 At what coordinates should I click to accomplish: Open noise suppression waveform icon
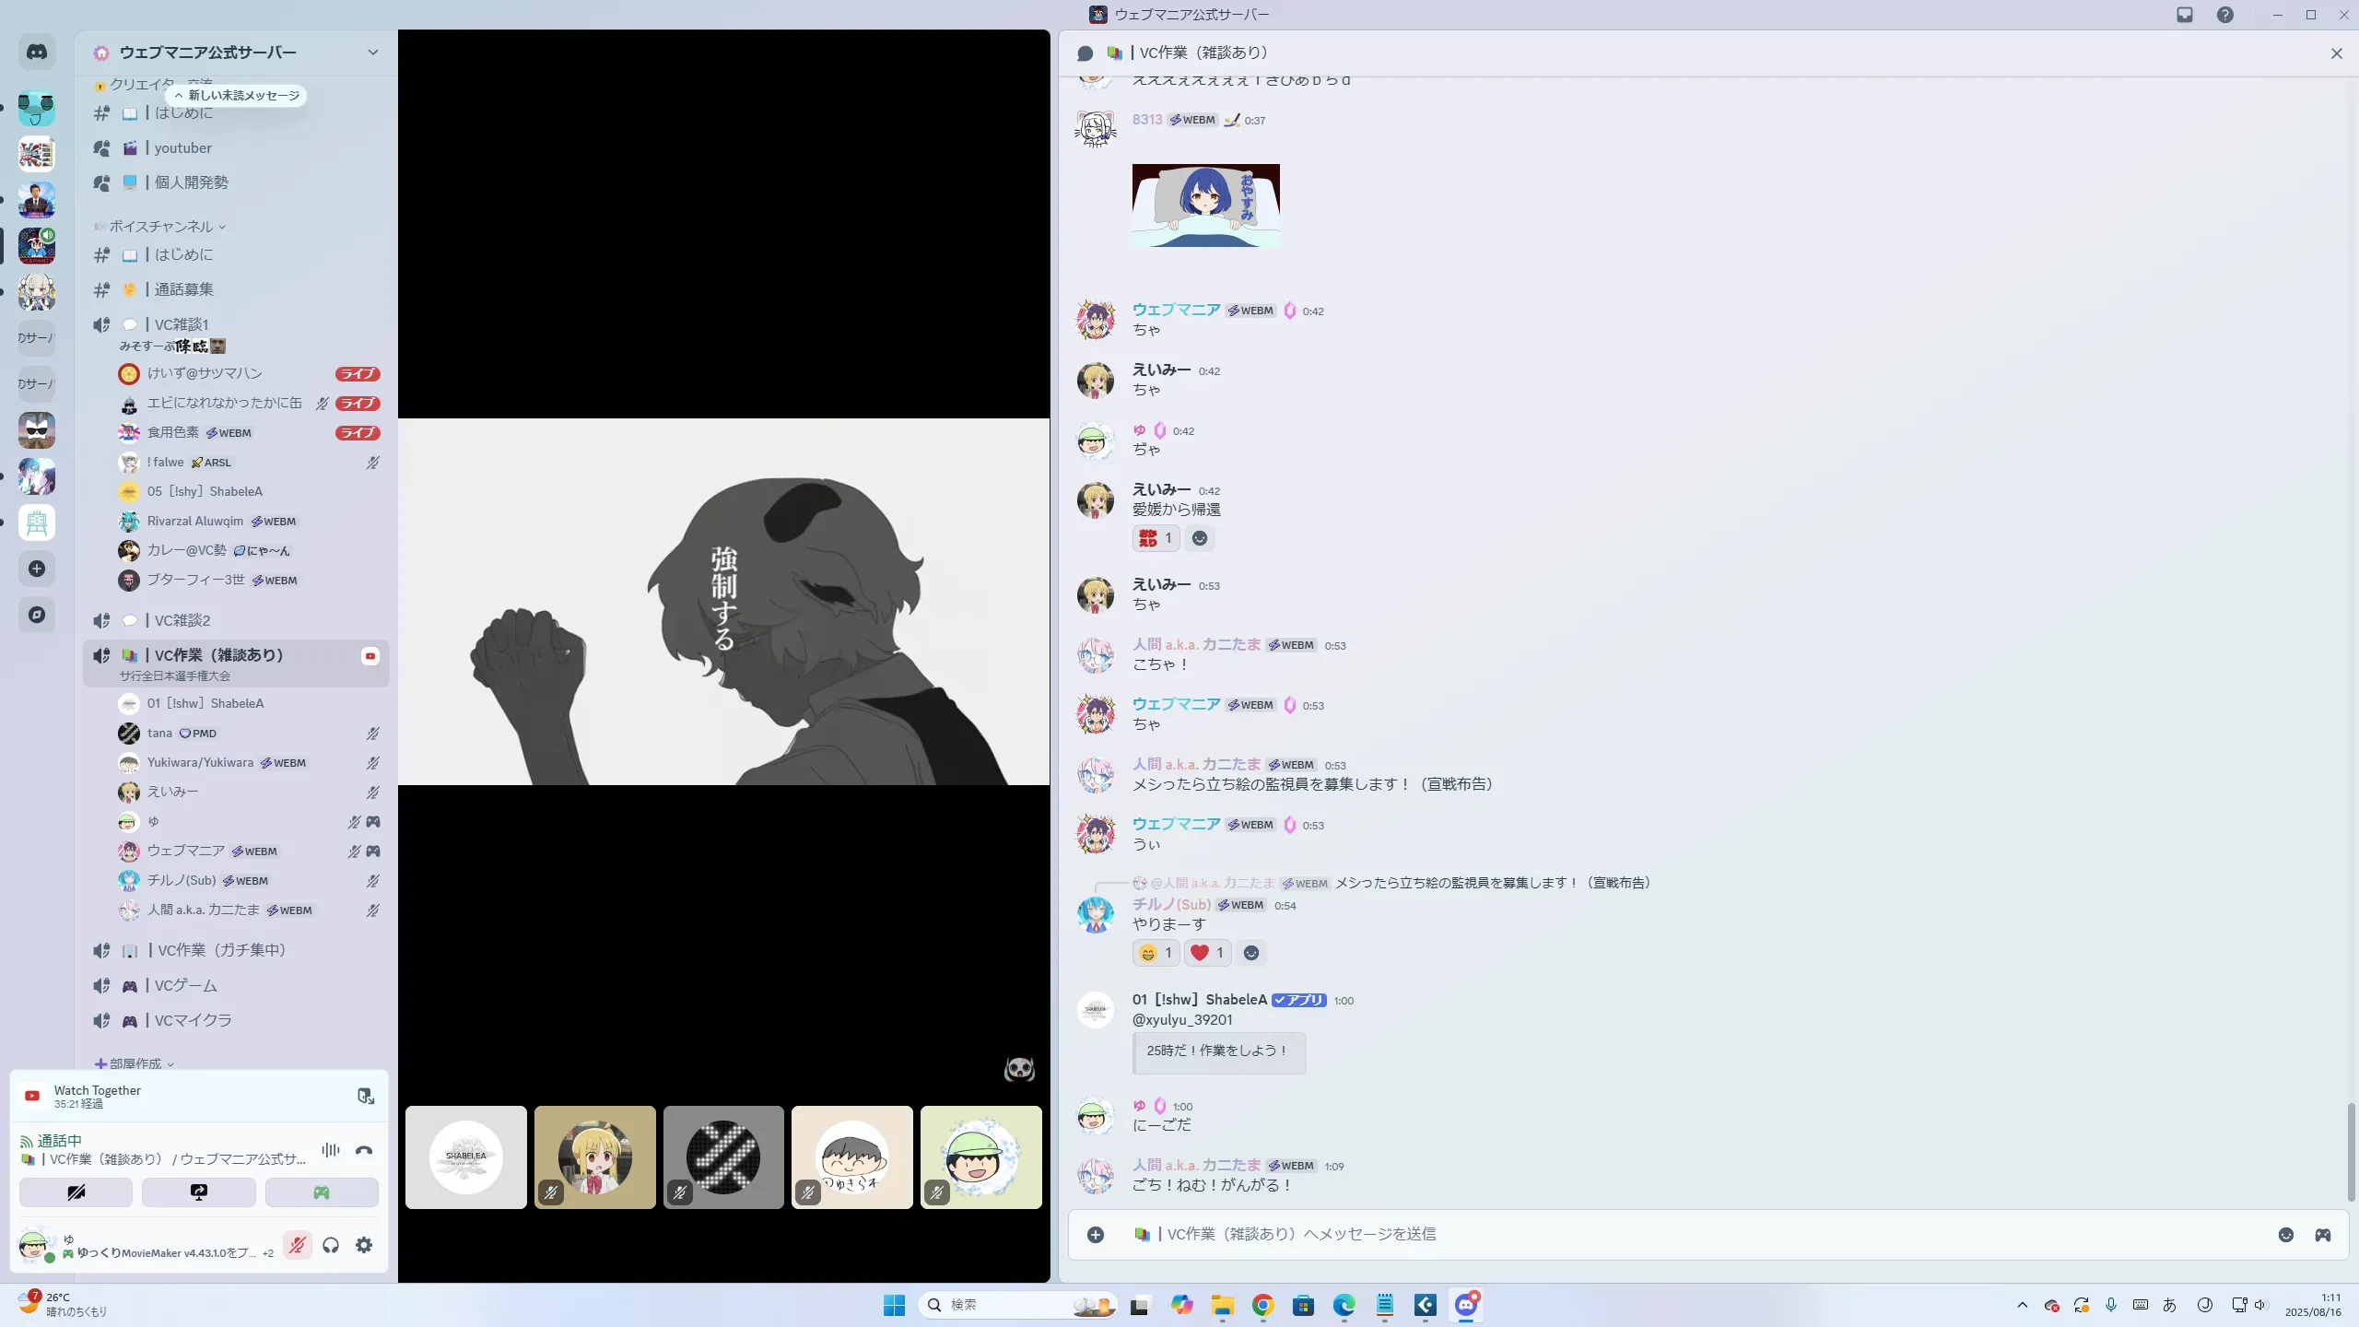(x=330, y=1150)
